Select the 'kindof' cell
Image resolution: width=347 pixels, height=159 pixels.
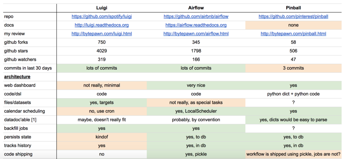coord(102,137)
